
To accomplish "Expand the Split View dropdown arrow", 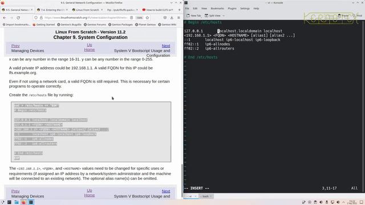I will tap(224, 15).
